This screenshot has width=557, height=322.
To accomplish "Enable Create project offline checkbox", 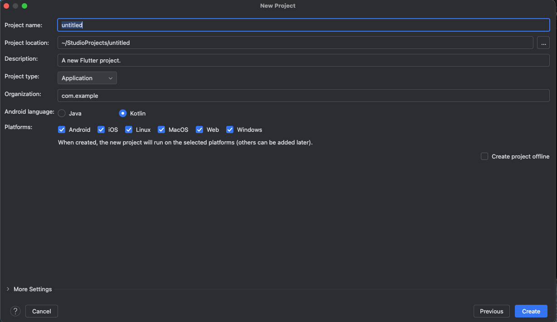I will [x=484, y=156].
